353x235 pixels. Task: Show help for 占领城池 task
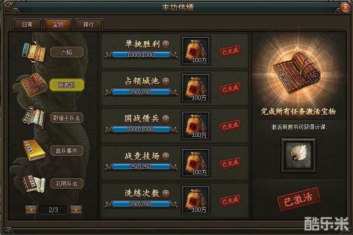(x=166, y=81)
